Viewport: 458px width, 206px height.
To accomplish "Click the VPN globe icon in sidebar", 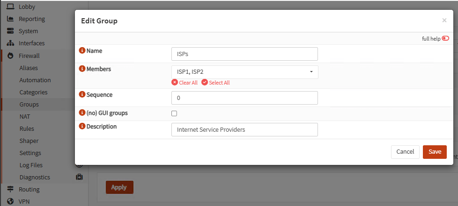I will coord(10,202).
